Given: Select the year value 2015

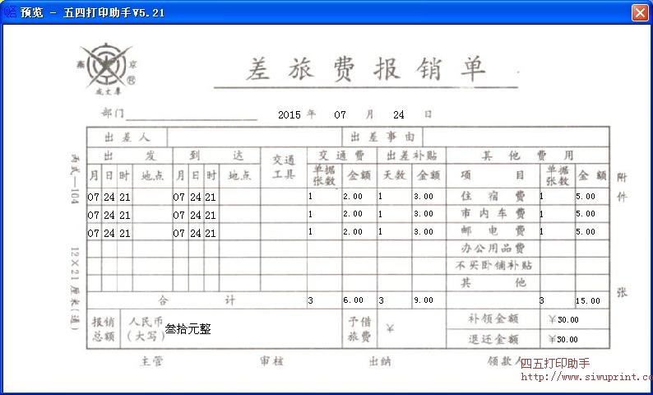Looking at the screenshot, I should tap(289, 115).
